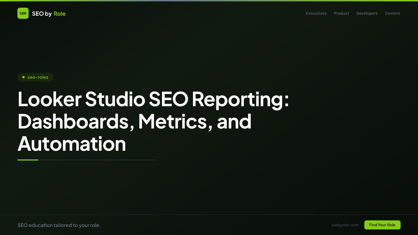Select the SBR brand mark in header
The height and width of the screenshot is (235, 418).
tap(23, 13)
